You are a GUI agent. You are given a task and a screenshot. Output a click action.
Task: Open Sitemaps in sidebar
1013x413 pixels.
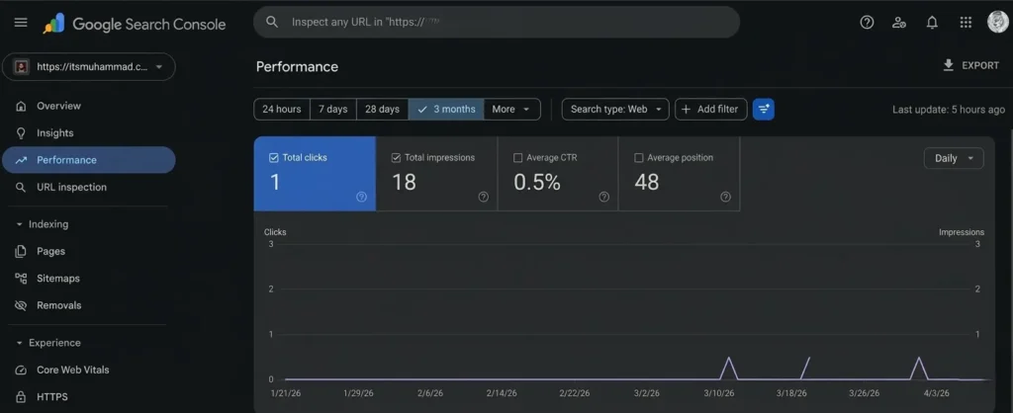point(88,279)
